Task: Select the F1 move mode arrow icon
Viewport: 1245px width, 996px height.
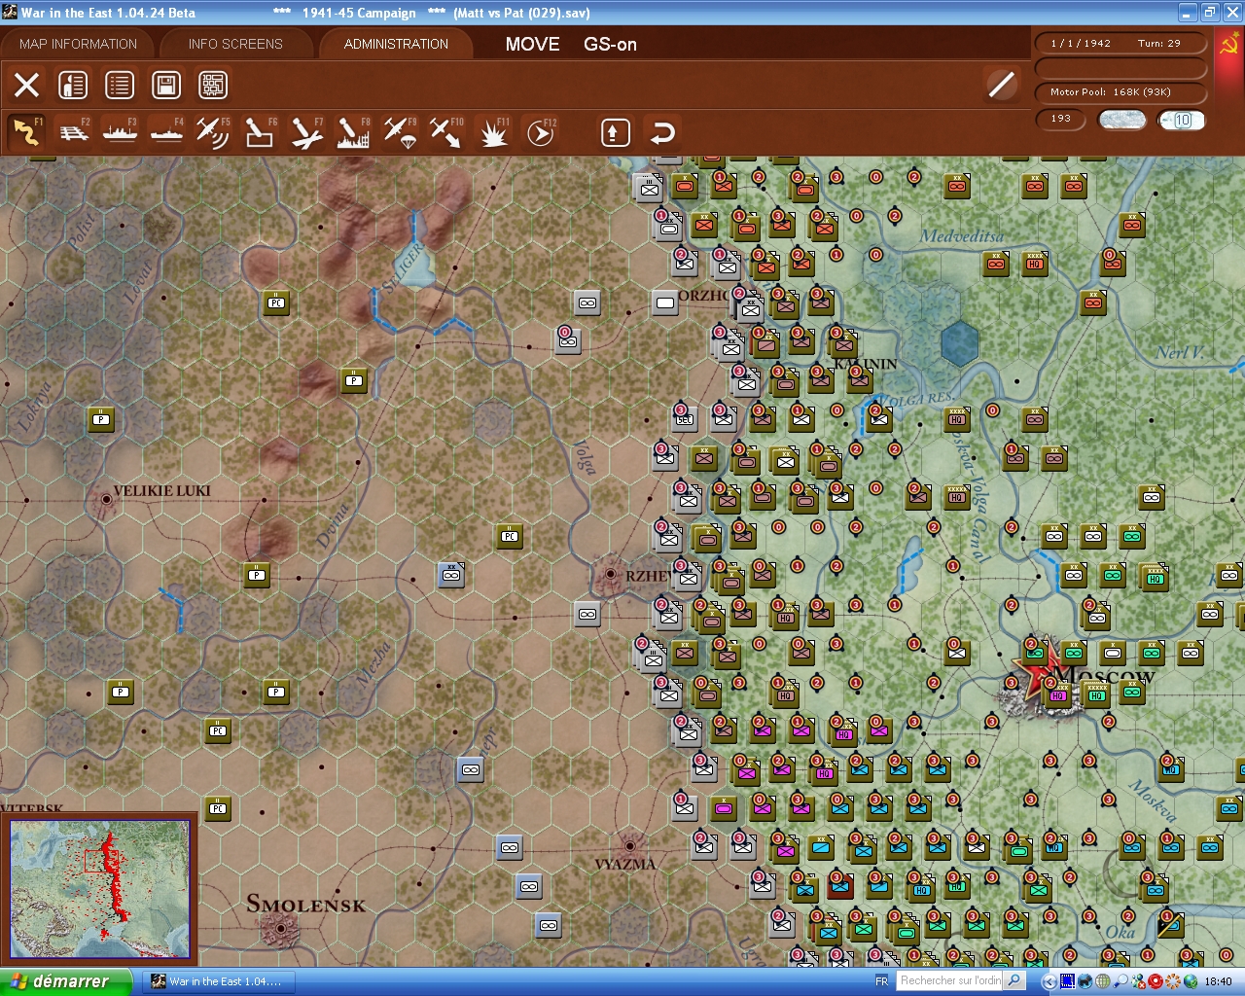Action: coord(26,132)
